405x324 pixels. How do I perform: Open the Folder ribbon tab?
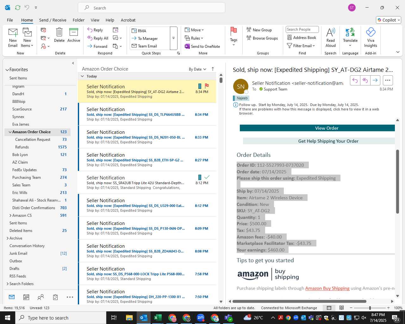point(78,20)
